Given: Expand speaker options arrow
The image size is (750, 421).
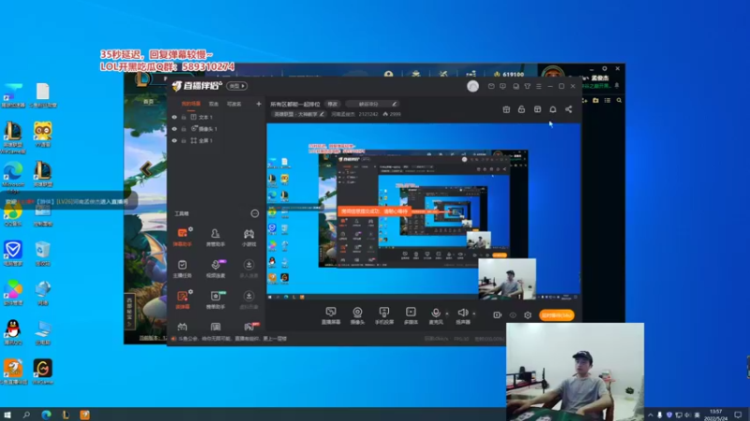Looking at the screenshot, I should pos(474,313).
